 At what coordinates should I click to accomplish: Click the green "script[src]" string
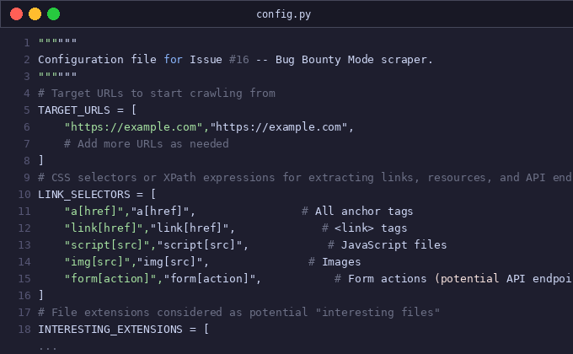click(x=107, y=244)
